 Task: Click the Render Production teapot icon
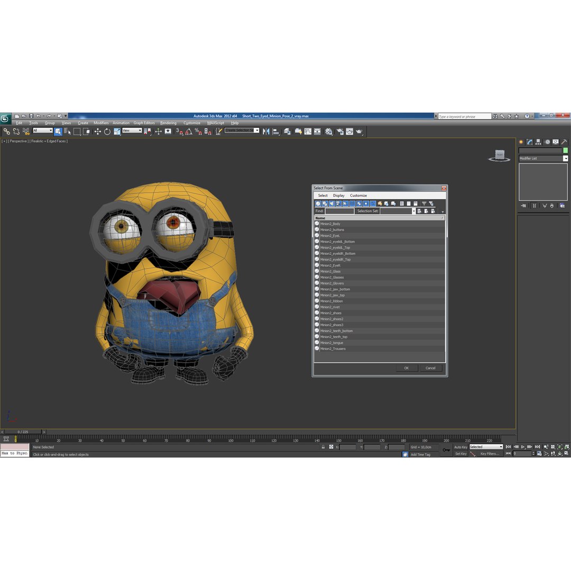click(x=360, y=132)
